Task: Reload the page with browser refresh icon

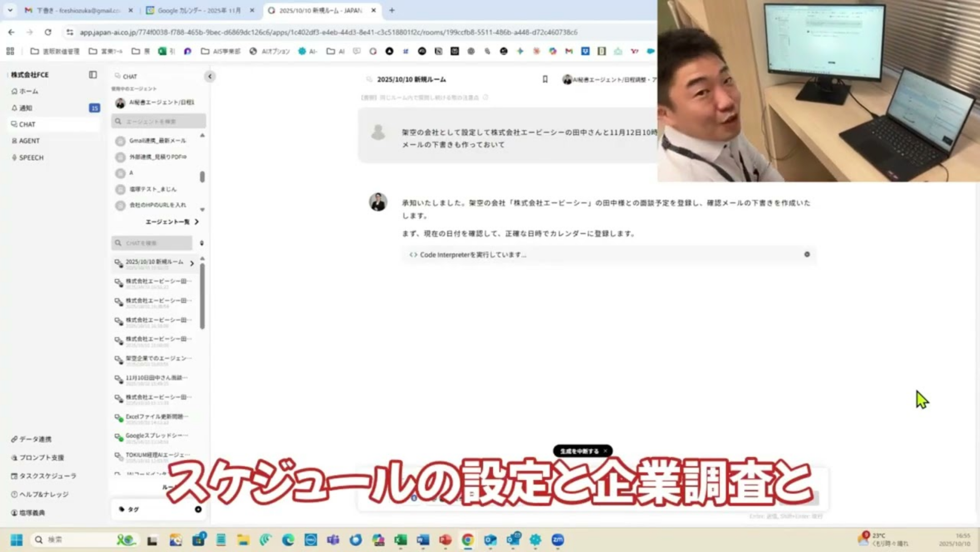Action: pyautogui.click(x=48, y=32)
